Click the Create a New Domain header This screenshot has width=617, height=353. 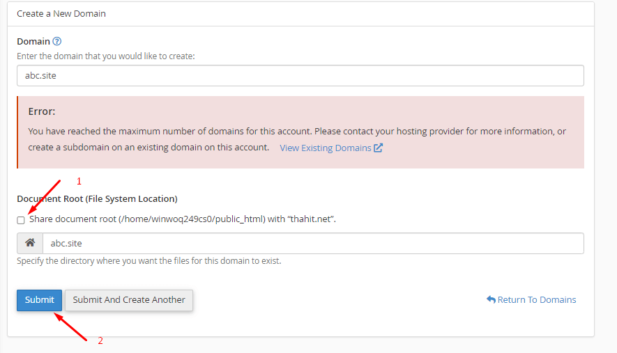[x=61, y=14]
